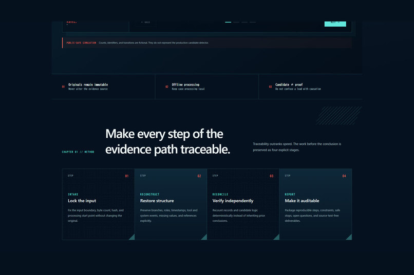Select the second progress dash indicator
Screen dimensions: 414x275
pos(236,22)
